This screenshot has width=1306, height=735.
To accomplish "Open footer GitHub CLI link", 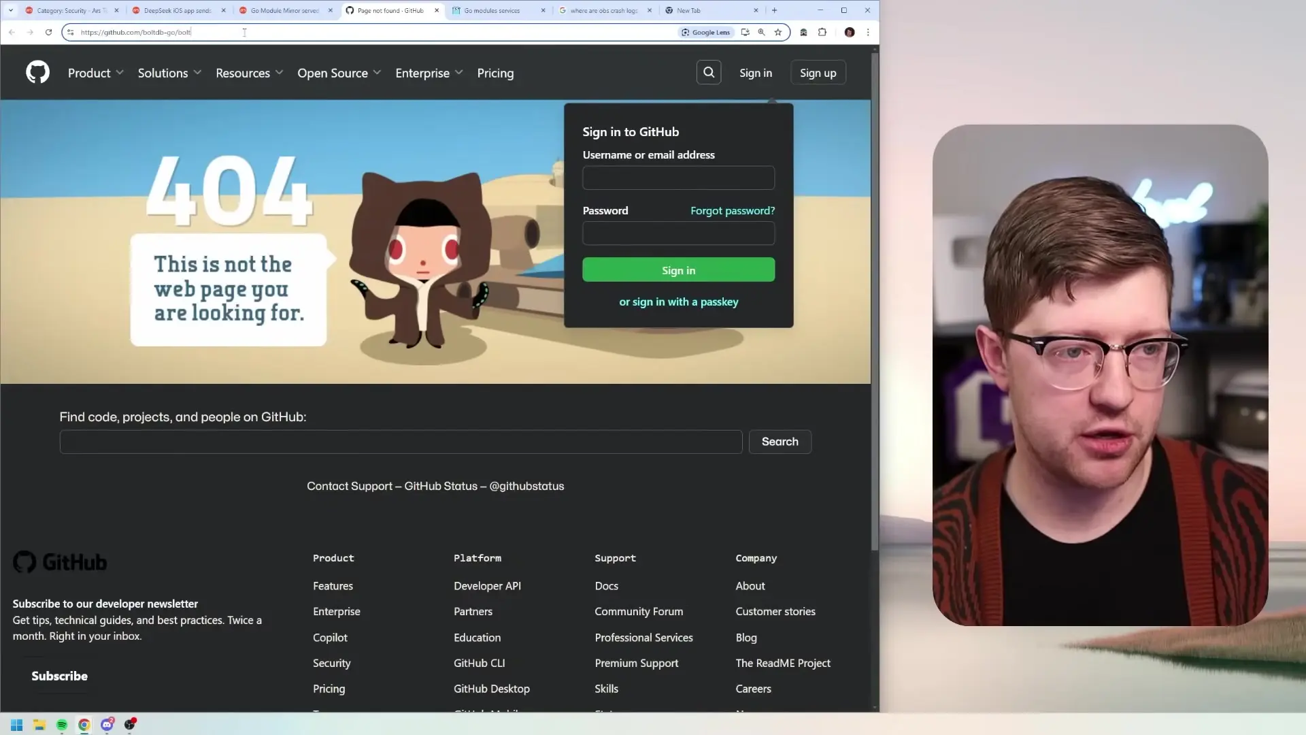I will (479, 663).
